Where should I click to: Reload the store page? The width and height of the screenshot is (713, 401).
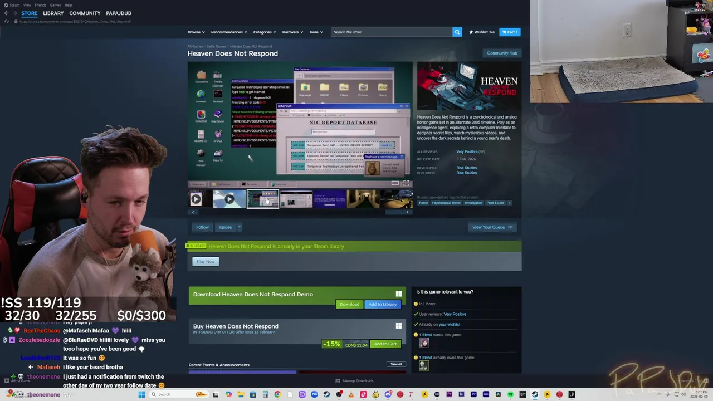6,21
